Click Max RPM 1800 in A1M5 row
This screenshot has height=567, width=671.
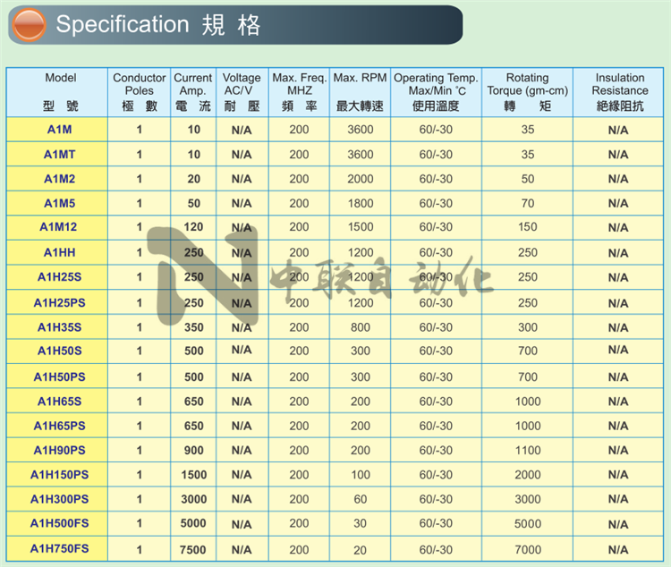point(361,203)
